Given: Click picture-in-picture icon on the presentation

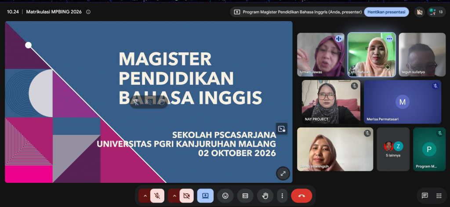Looking at the screenshot, I should pyautogui.click(x=282, y=129).
